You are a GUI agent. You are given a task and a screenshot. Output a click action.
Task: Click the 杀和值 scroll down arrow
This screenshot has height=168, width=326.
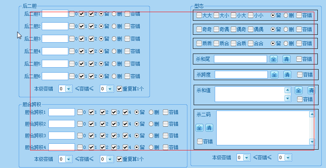[x=287, y=98]
